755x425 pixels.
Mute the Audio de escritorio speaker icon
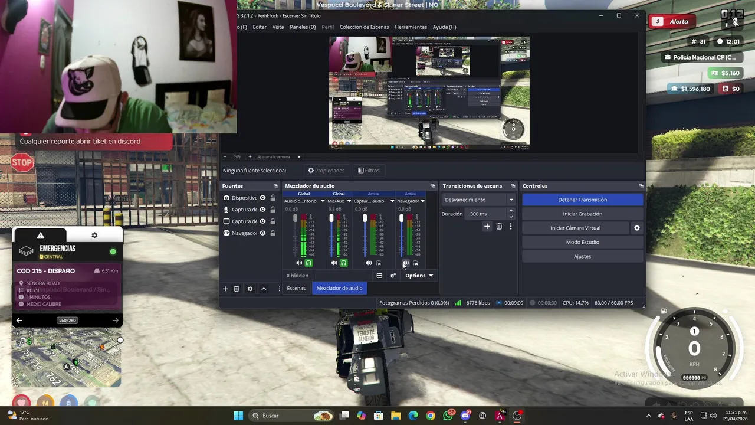tap(299, 263)
